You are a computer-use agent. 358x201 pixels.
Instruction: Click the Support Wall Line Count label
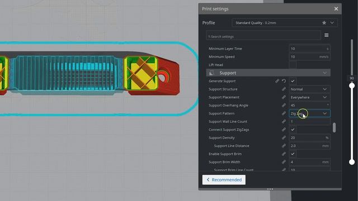(x=228, y=122)
